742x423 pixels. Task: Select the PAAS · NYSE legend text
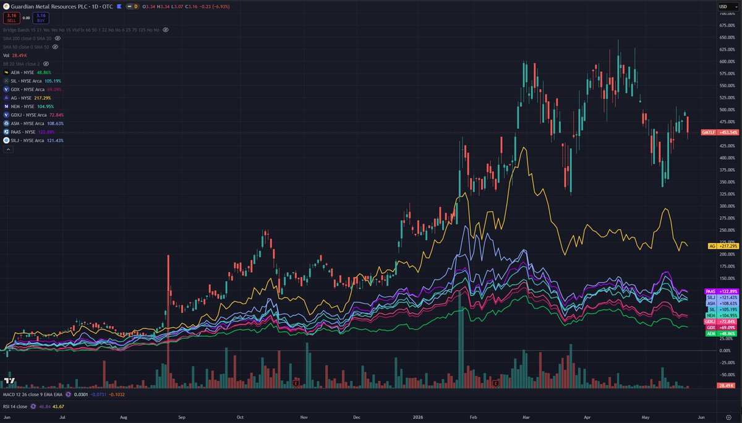pyautogui.click(x=23, y=132)
